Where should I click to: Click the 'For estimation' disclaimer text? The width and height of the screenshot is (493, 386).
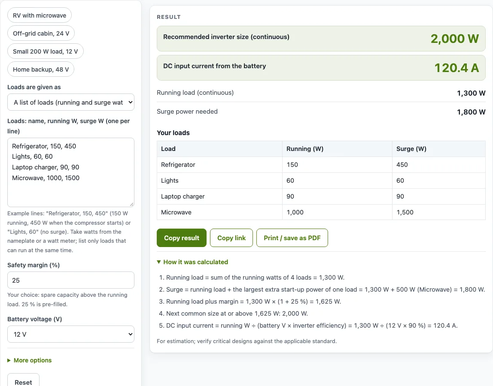click(247, 341)
